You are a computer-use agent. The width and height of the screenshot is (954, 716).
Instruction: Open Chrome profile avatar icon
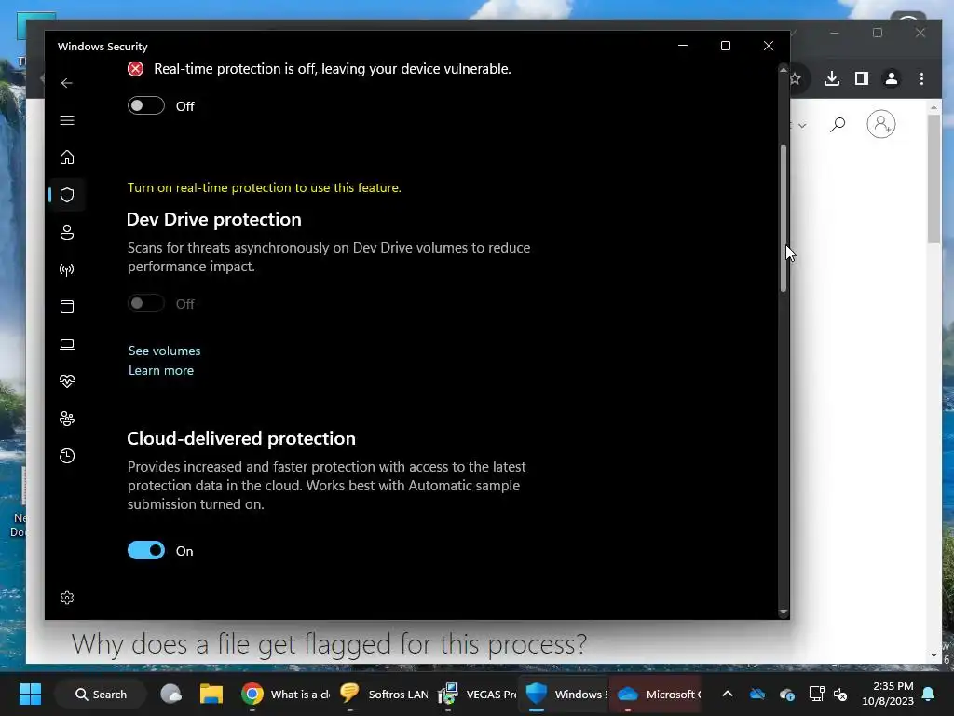point(892,78)
